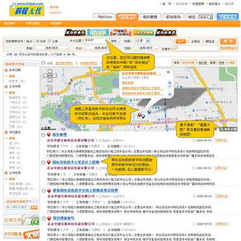The height and width of the screenshot is (241, 241).
Task: Switch to the 职场资讯 tab
Action: pyautogui.click(x=173, y=17)
